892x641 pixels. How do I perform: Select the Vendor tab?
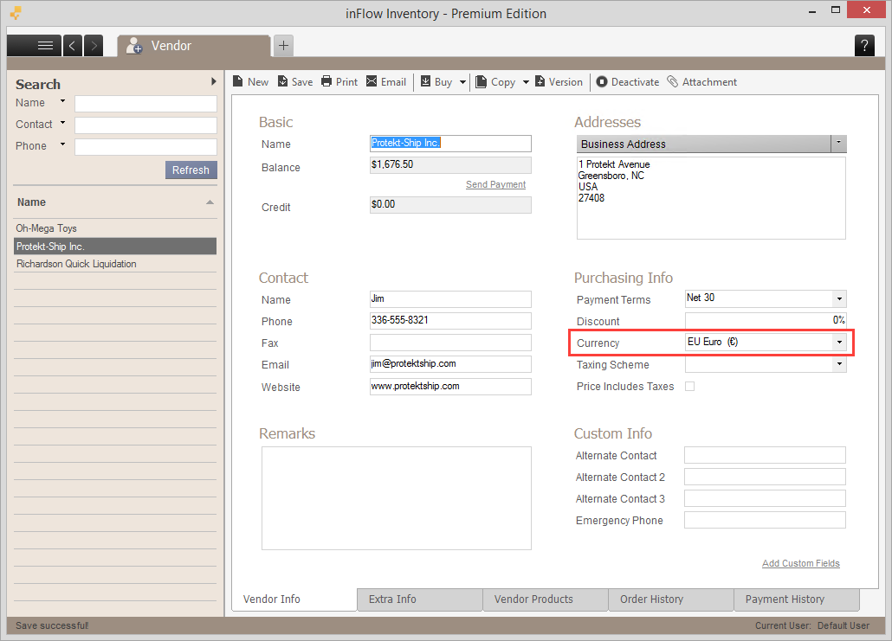click(193, 46)
